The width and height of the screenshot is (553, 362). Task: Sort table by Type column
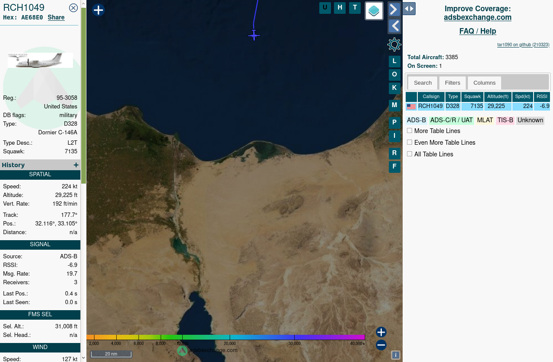point(453,97)
